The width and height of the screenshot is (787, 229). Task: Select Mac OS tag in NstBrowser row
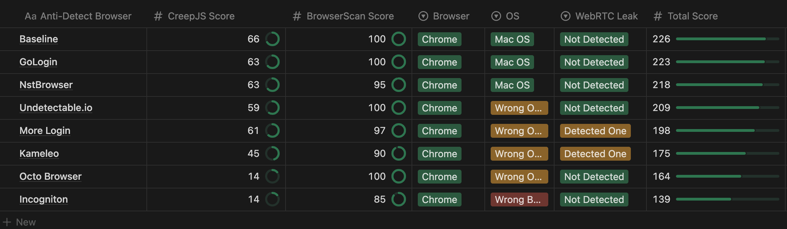coord(512,85)
